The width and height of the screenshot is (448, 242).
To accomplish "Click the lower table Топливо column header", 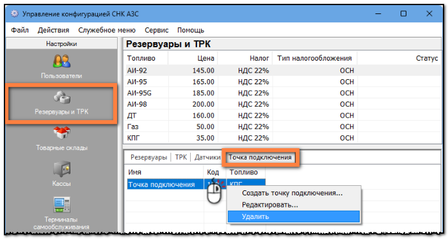I will pos(246,172).
